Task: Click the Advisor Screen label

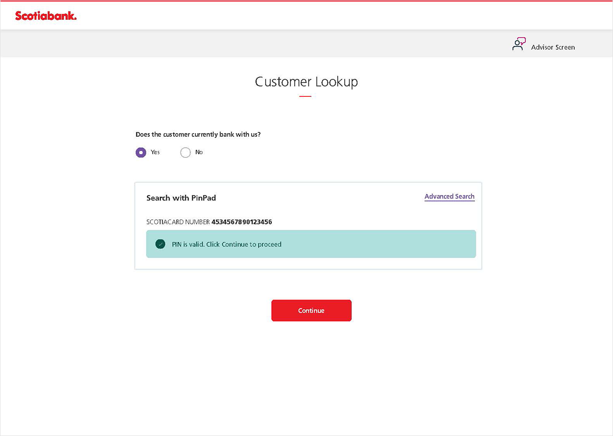Action: point(553,47)
